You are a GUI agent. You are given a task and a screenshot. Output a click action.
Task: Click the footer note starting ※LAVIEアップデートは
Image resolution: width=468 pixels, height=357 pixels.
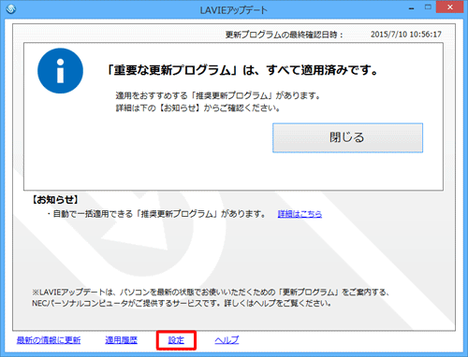[211, 293]
